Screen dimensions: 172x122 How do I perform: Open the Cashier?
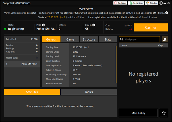151,27
